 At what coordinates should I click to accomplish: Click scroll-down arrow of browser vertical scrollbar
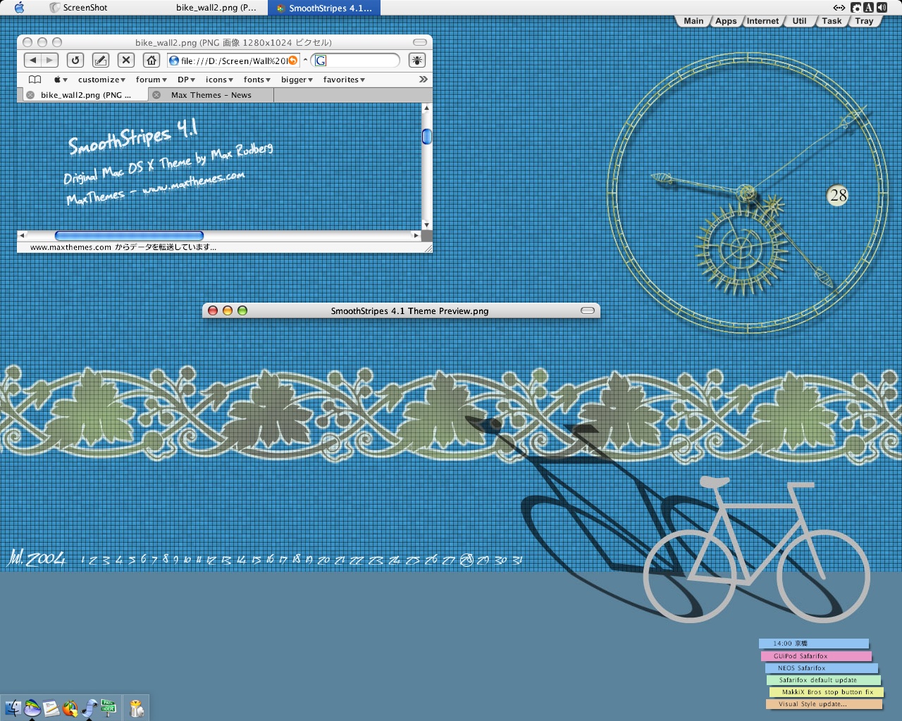[x=426, y=225]
